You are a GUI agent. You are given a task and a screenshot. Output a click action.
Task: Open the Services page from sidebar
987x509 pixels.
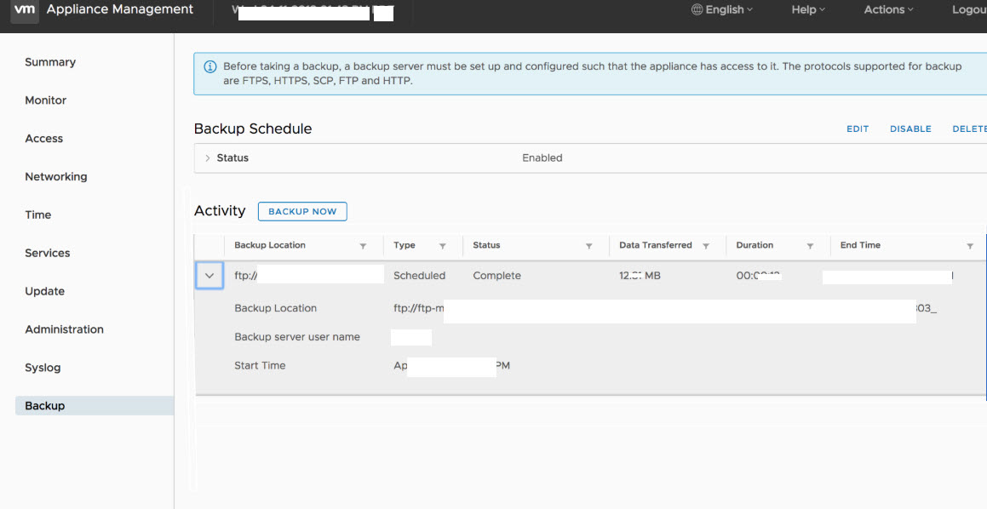pyautogui.click(x=48, y=253)
